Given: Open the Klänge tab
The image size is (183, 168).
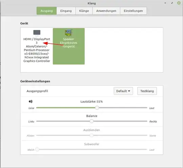Looking at the screenshot, I should tap(84, 11).
